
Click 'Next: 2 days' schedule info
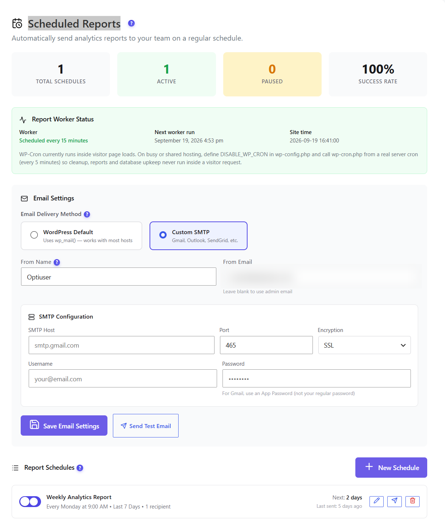click(x=347, y=498)
